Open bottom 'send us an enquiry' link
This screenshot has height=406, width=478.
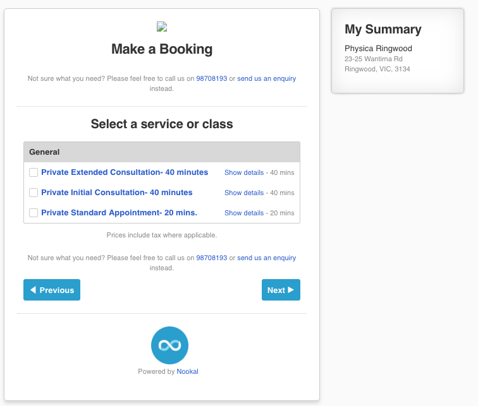click(266, 258)
